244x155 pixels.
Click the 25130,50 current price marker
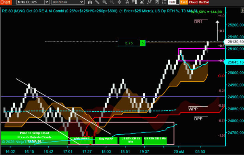pyautogui.click(x=234, y=42)
